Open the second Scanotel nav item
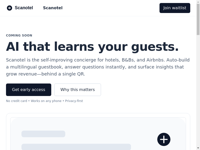The image size is (200, 150). pyautogui.click(x=53, y=8)
